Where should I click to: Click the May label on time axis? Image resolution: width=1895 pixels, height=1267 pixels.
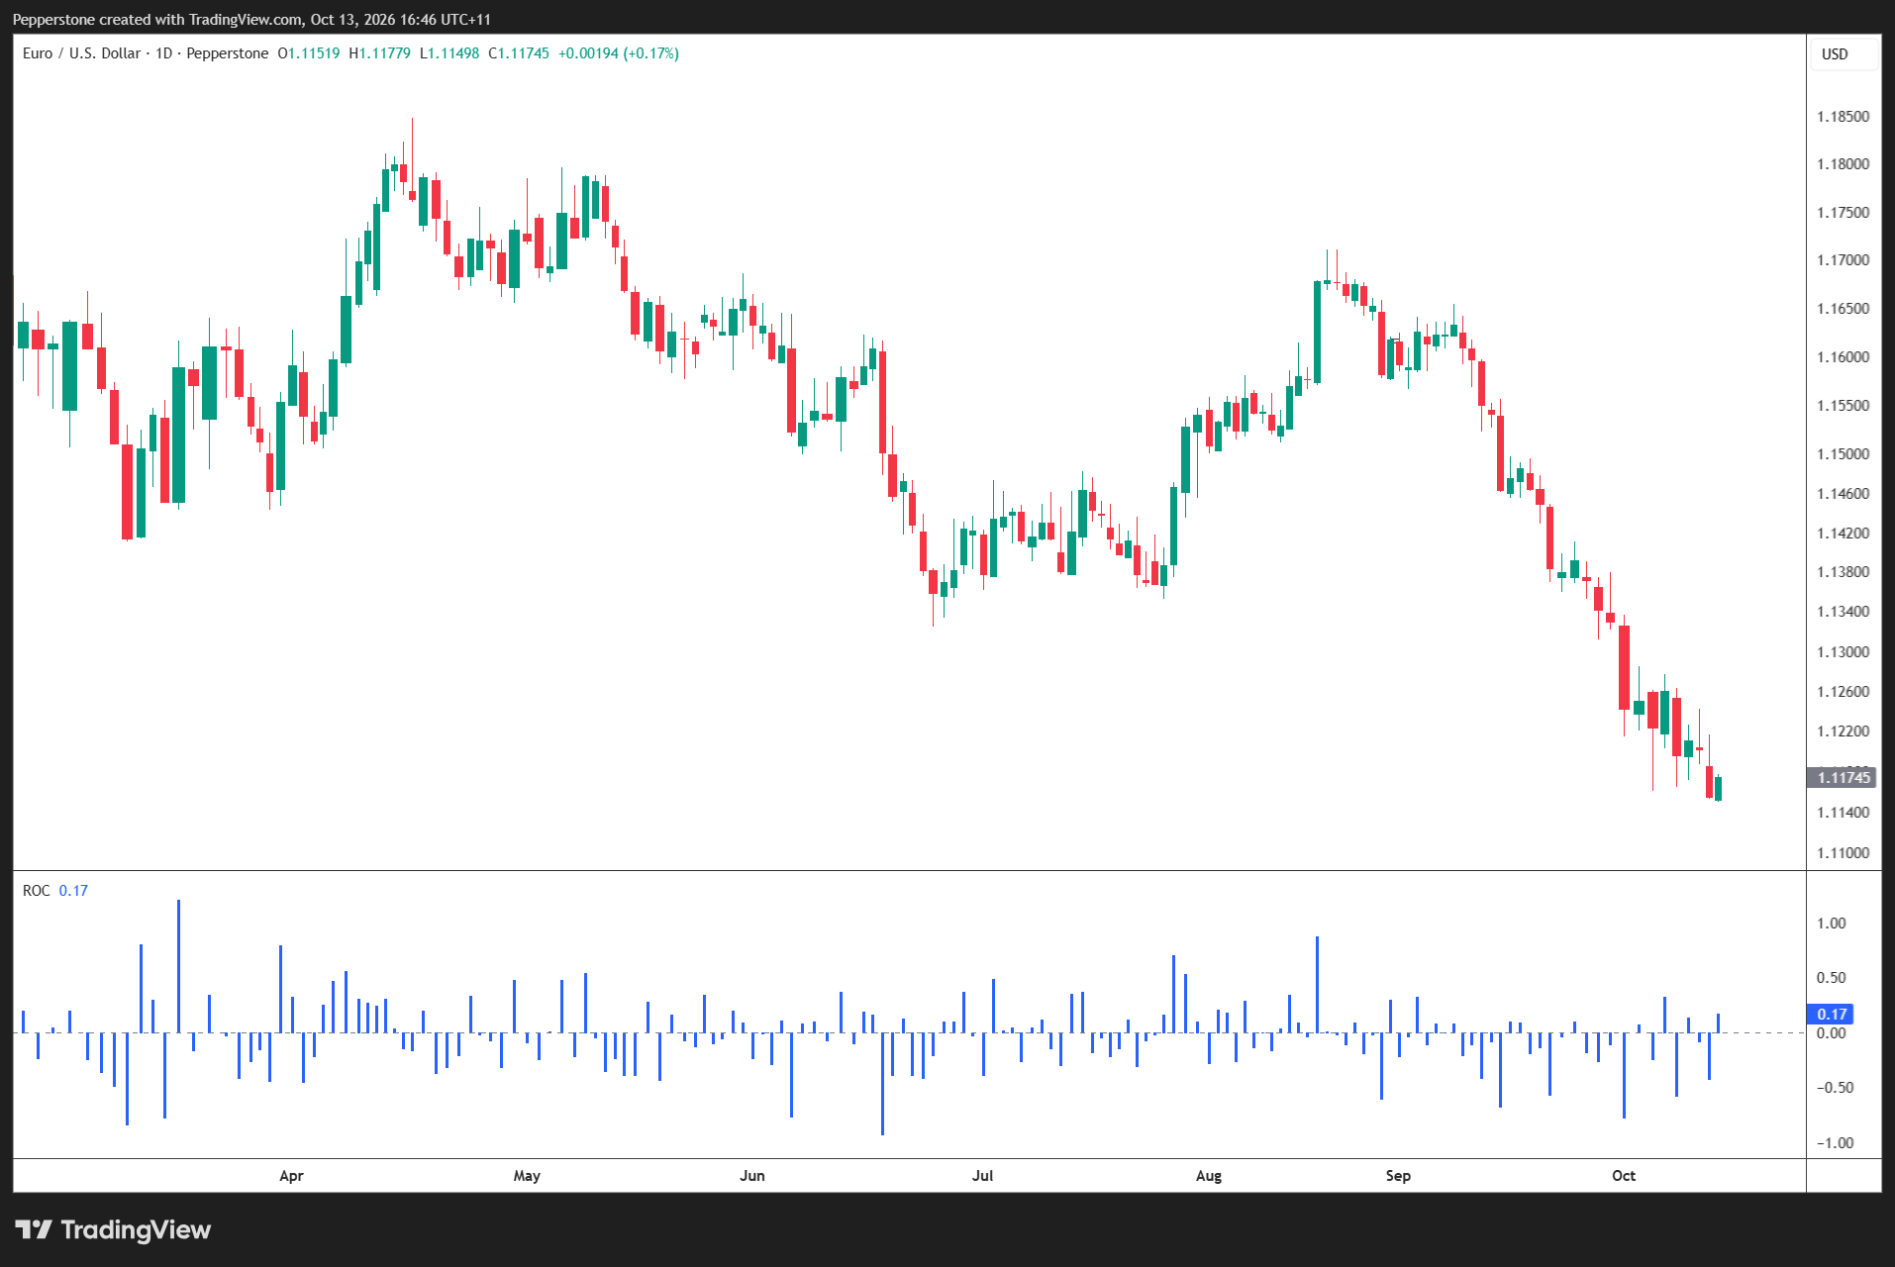527,1176
